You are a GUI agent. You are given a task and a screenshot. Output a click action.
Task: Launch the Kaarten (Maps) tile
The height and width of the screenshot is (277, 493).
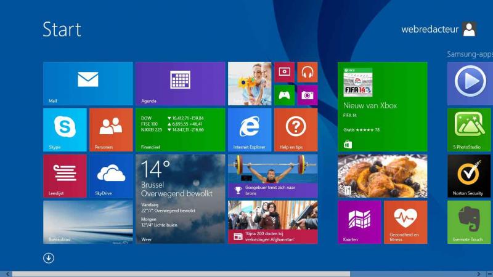tap(359, 222)
